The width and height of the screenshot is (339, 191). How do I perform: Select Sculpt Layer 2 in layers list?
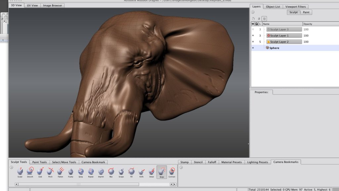coord(284,42)
